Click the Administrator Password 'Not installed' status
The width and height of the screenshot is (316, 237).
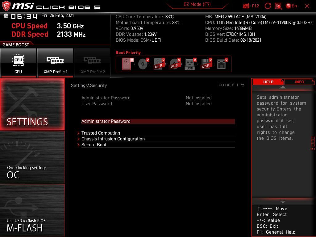199,98
